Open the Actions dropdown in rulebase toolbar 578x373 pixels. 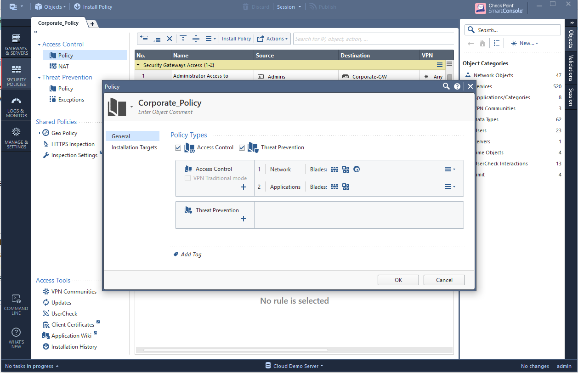[x=272, y=39]
